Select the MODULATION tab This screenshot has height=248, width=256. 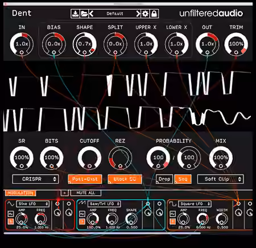[x=20, y=193]
